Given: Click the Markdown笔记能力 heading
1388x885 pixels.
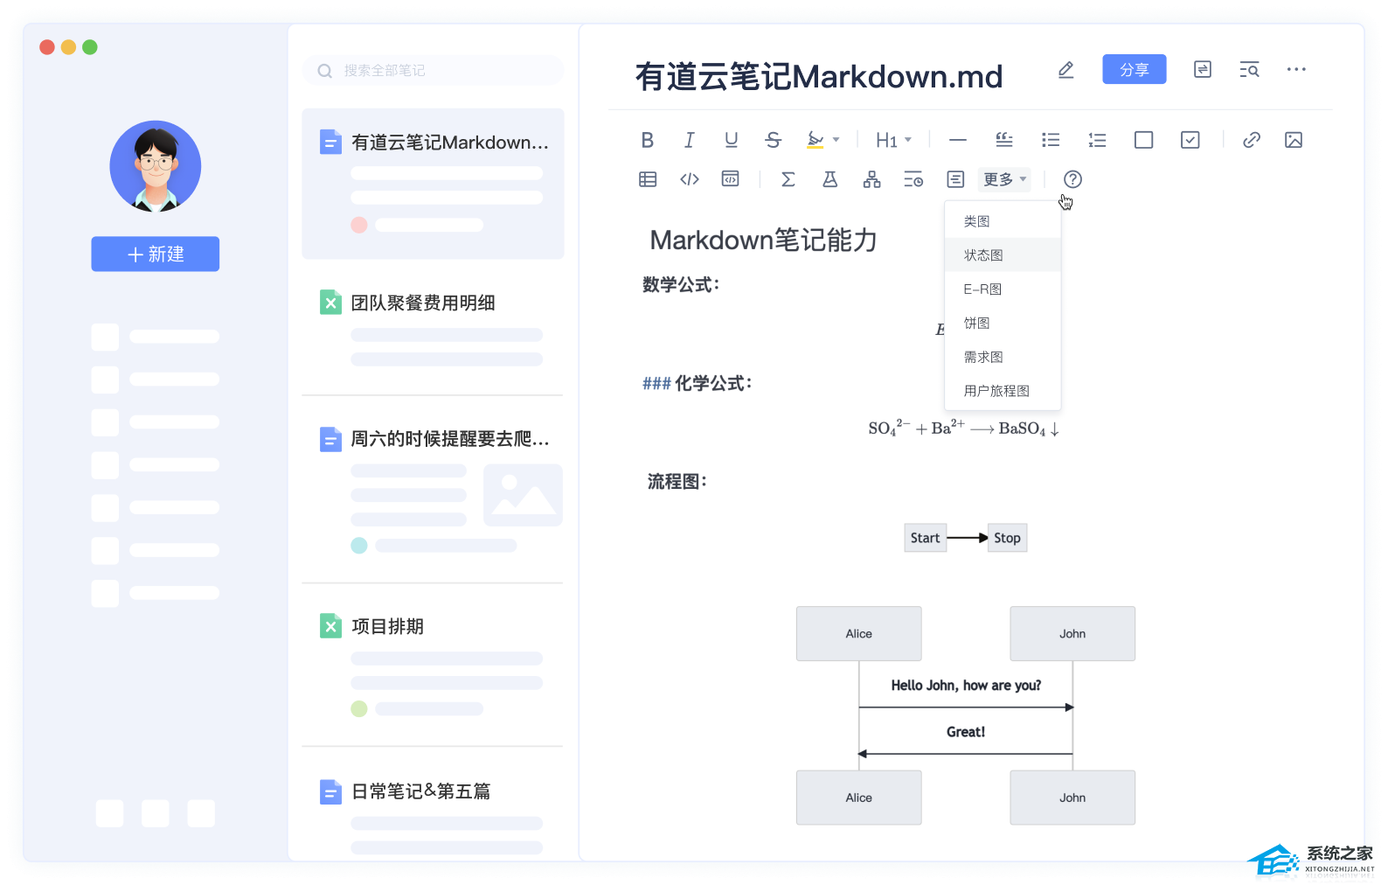Looking at the screenshot, I should (x=763, y=240).
